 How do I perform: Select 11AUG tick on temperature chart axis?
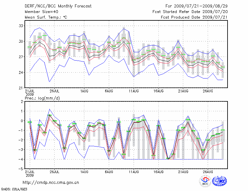tap(134, 91)
